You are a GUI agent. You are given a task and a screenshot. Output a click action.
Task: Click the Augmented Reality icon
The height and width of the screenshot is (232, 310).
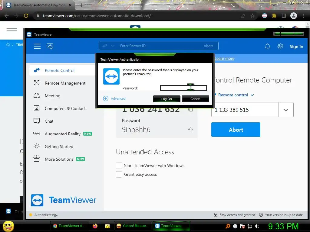(37, 134)
